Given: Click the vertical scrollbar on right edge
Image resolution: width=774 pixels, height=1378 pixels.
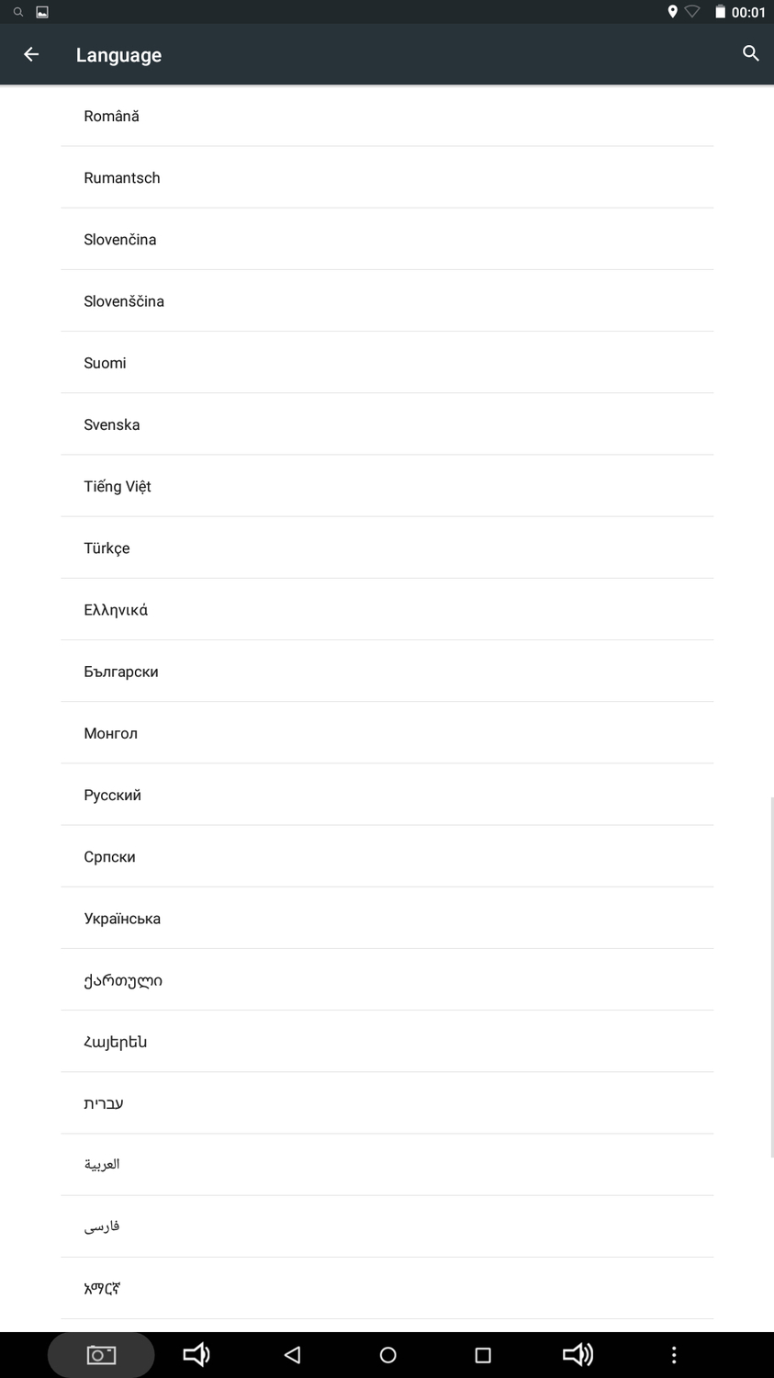Looking at the screenshot, I should click(770, 977).
